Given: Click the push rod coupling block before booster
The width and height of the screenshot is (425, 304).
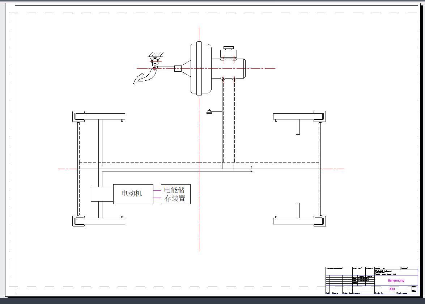Looking at the screenshot, I should click(x=178, y=68).
